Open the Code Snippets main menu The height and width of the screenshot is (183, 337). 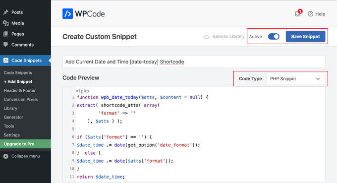pos(26,61)
